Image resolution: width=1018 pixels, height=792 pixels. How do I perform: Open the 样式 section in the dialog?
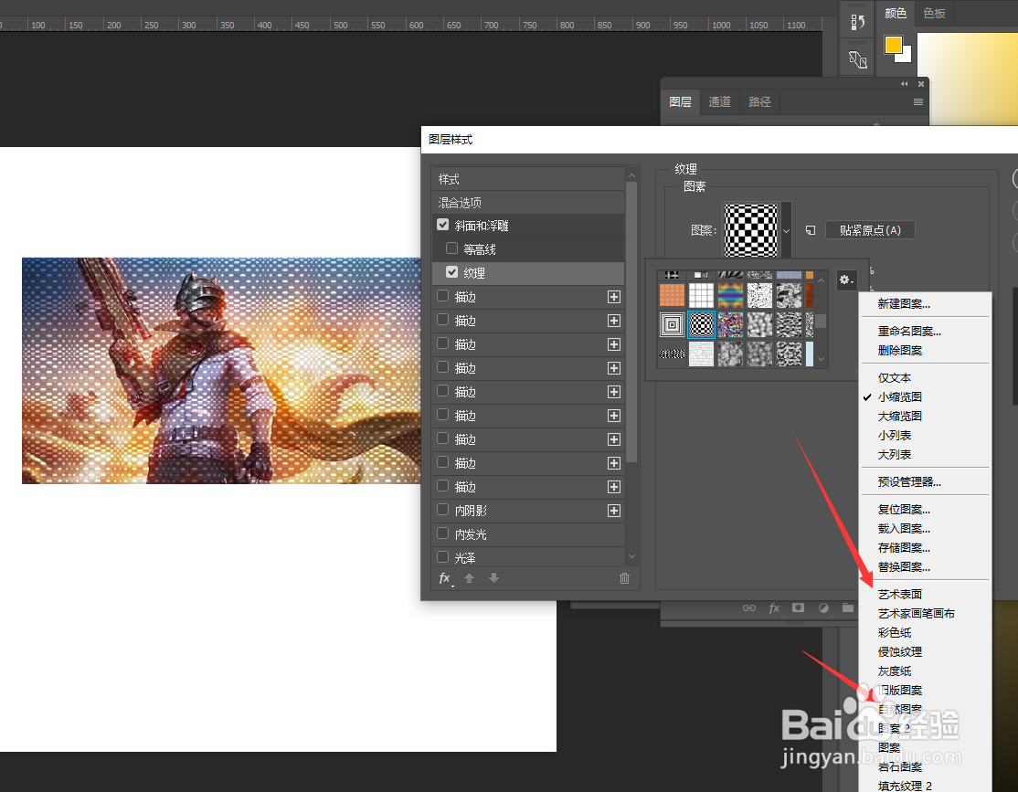point(528,178)
